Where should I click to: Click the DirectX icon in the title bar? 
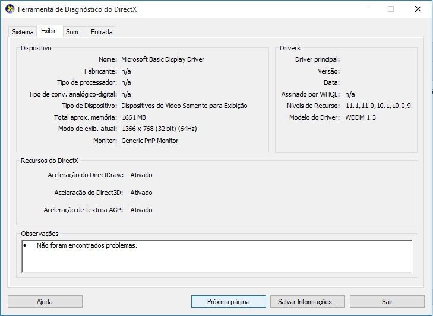click(10, 9)
